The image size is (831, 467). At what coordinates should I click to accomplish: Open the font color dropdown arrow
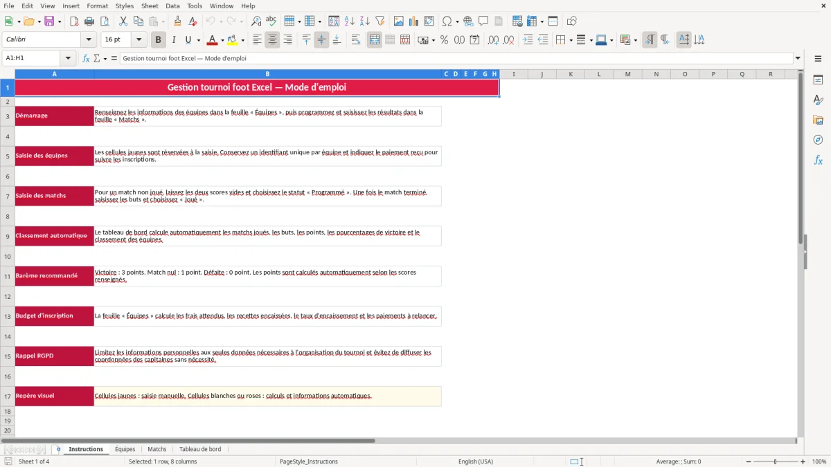point(222,40)
